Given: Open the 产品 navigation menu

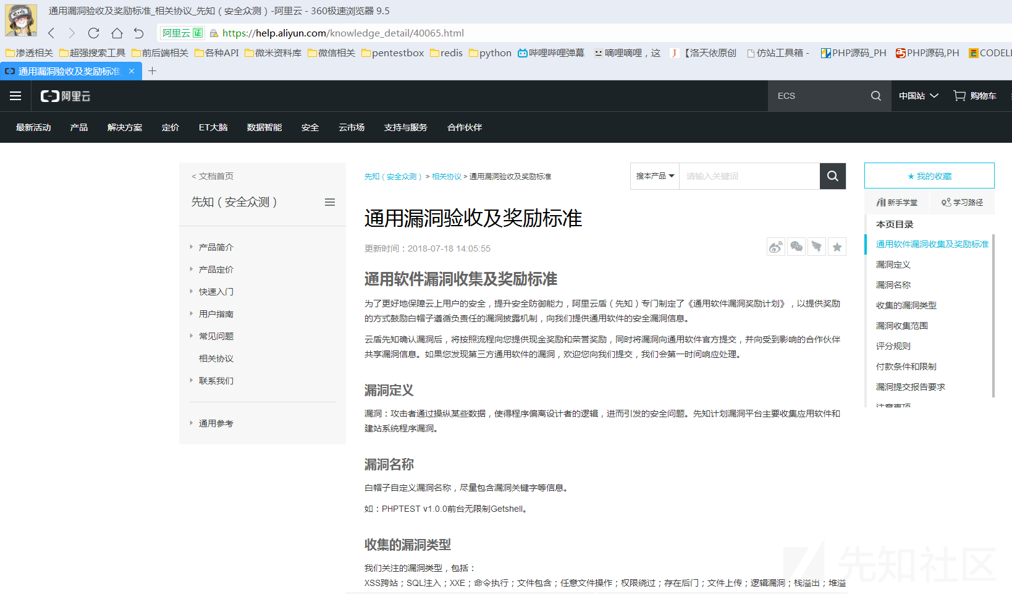Looking at the screenshot, I should coord(79,127).
